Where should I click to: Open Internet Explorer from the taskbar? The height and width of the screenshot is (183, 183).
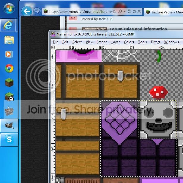pyautogui.click(x=9, y=26)
